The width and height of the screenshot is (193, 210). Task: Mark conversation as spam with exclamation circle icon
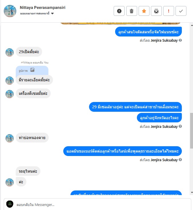[119, 11]
